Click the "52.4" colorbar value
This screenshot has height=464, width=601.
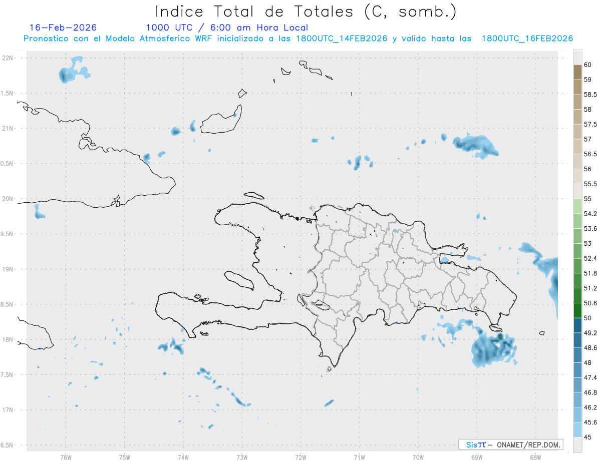590,258
